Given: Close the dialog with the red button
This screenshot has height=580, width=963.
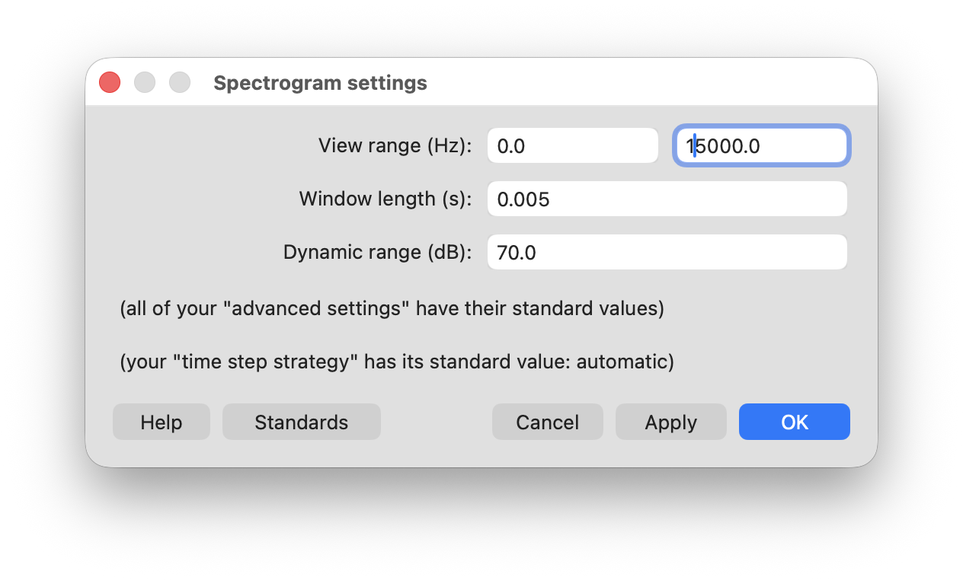Looking at the screenshot, I should pyautogui.click(x=110, y=82).
